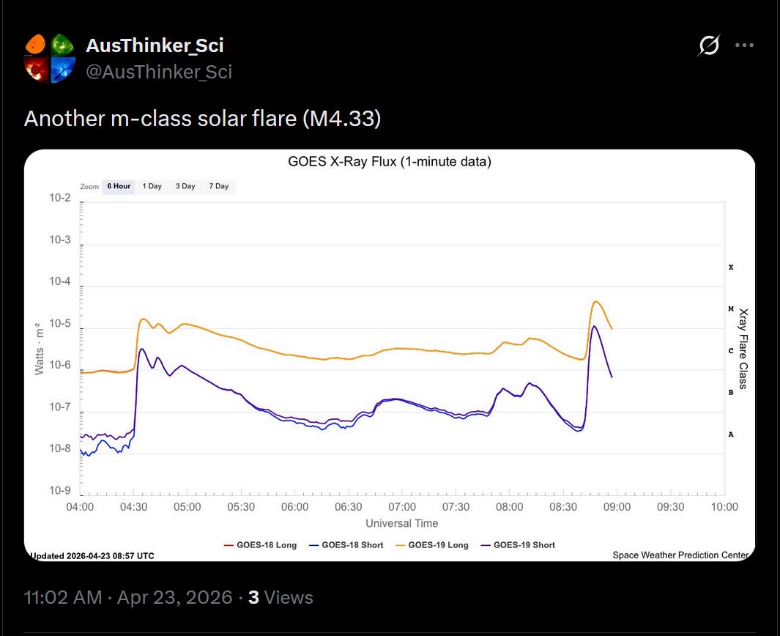Click the Xray Flare Class axis label
The height and width of the screenshot is (636, 780).
pyautogui.click(x=743, y=348)
